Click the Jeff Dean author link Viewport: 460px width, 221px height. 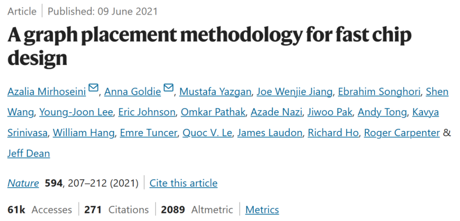pos(29,154)
